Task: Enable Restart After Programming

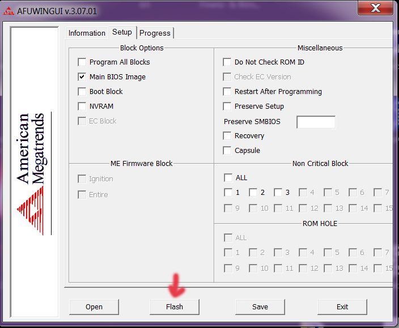Action: click(x=227, y=92)
